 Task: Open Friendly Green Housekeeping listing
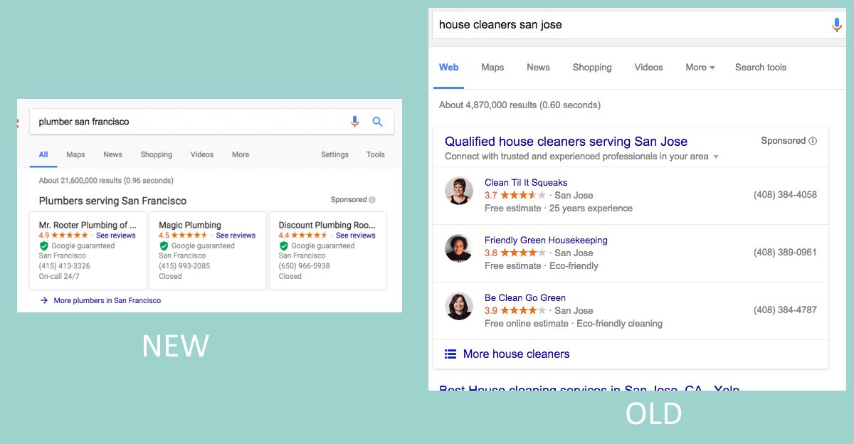pyautogui.click(x=546, y=240)
